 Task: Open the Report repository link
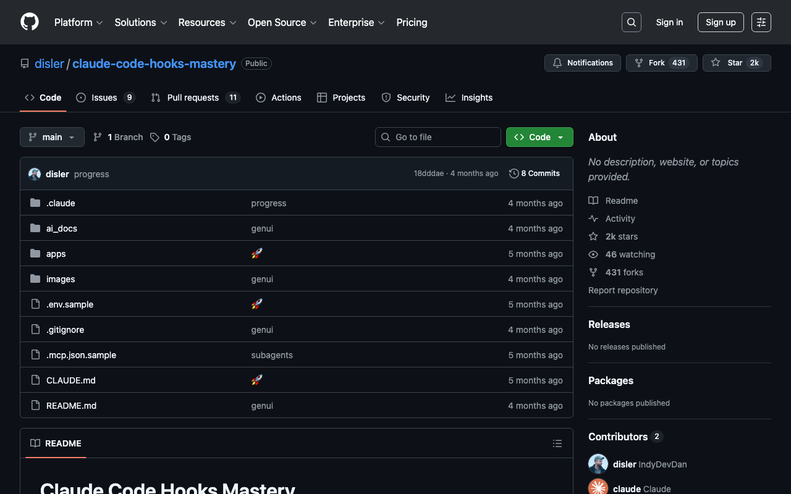pyautogui.click(x=623, y=290)
